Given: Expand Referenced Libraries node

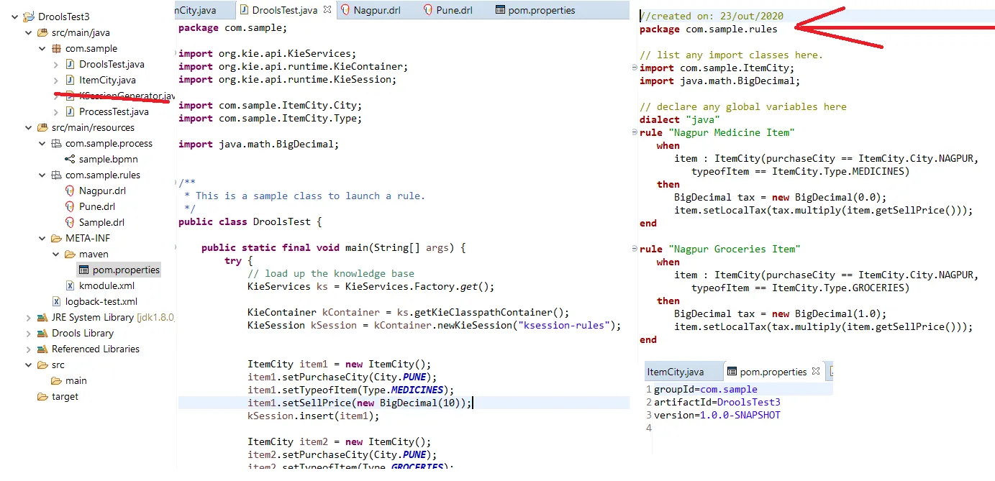Looking at the screenshot, I should pos(29,349).
